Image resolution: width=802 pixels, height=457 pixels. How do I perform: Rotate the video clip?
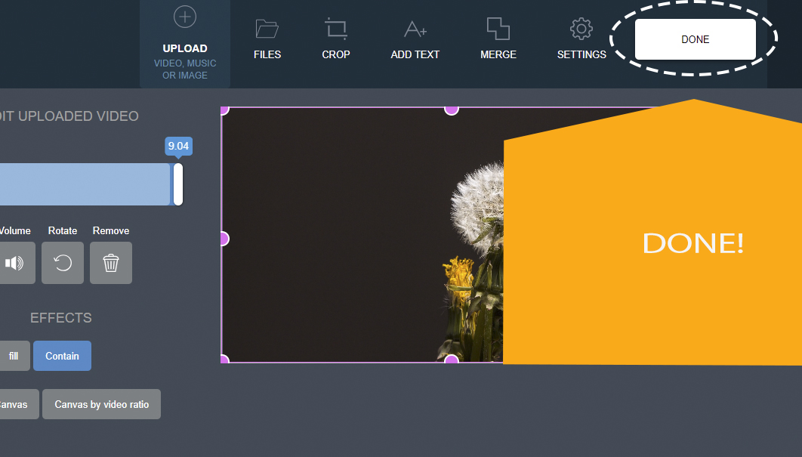[x=63, y=263]
